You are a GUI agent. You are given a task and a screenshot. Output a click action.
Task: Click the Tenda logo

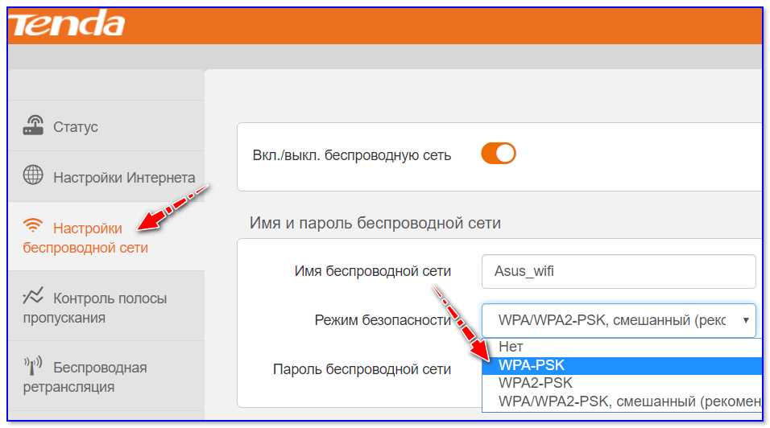tap(66, 23)
